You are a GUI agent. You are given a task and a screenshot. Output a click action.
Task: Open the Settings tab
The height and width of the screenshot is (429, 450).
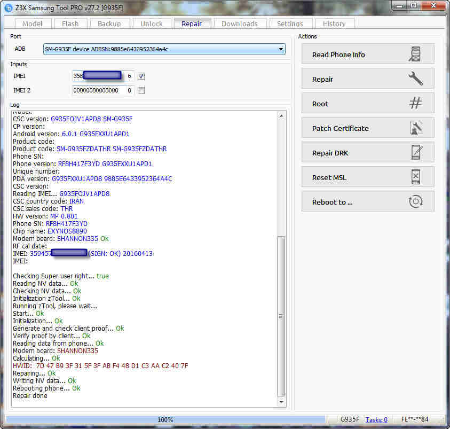click(x=290, y=24)
